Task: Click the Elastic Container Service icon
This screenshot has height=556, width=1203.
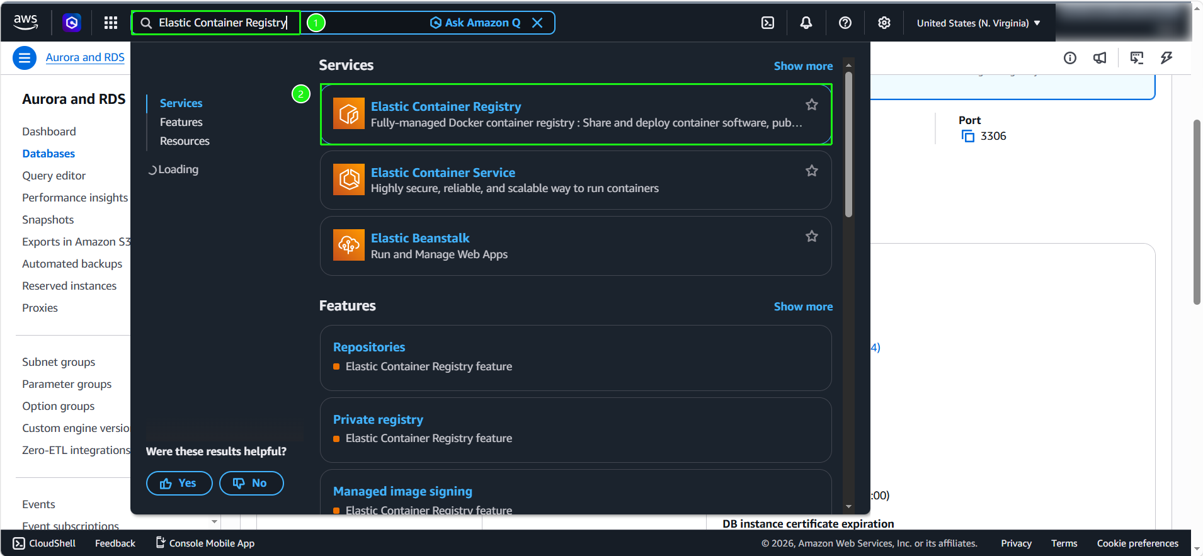Action: [x=349, y=179]
